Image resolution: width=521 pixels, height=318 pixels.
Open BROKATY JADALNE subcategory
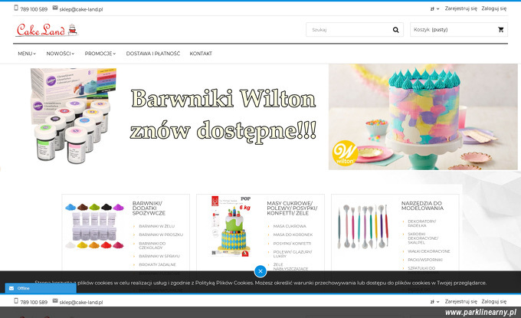click(157, 265)
